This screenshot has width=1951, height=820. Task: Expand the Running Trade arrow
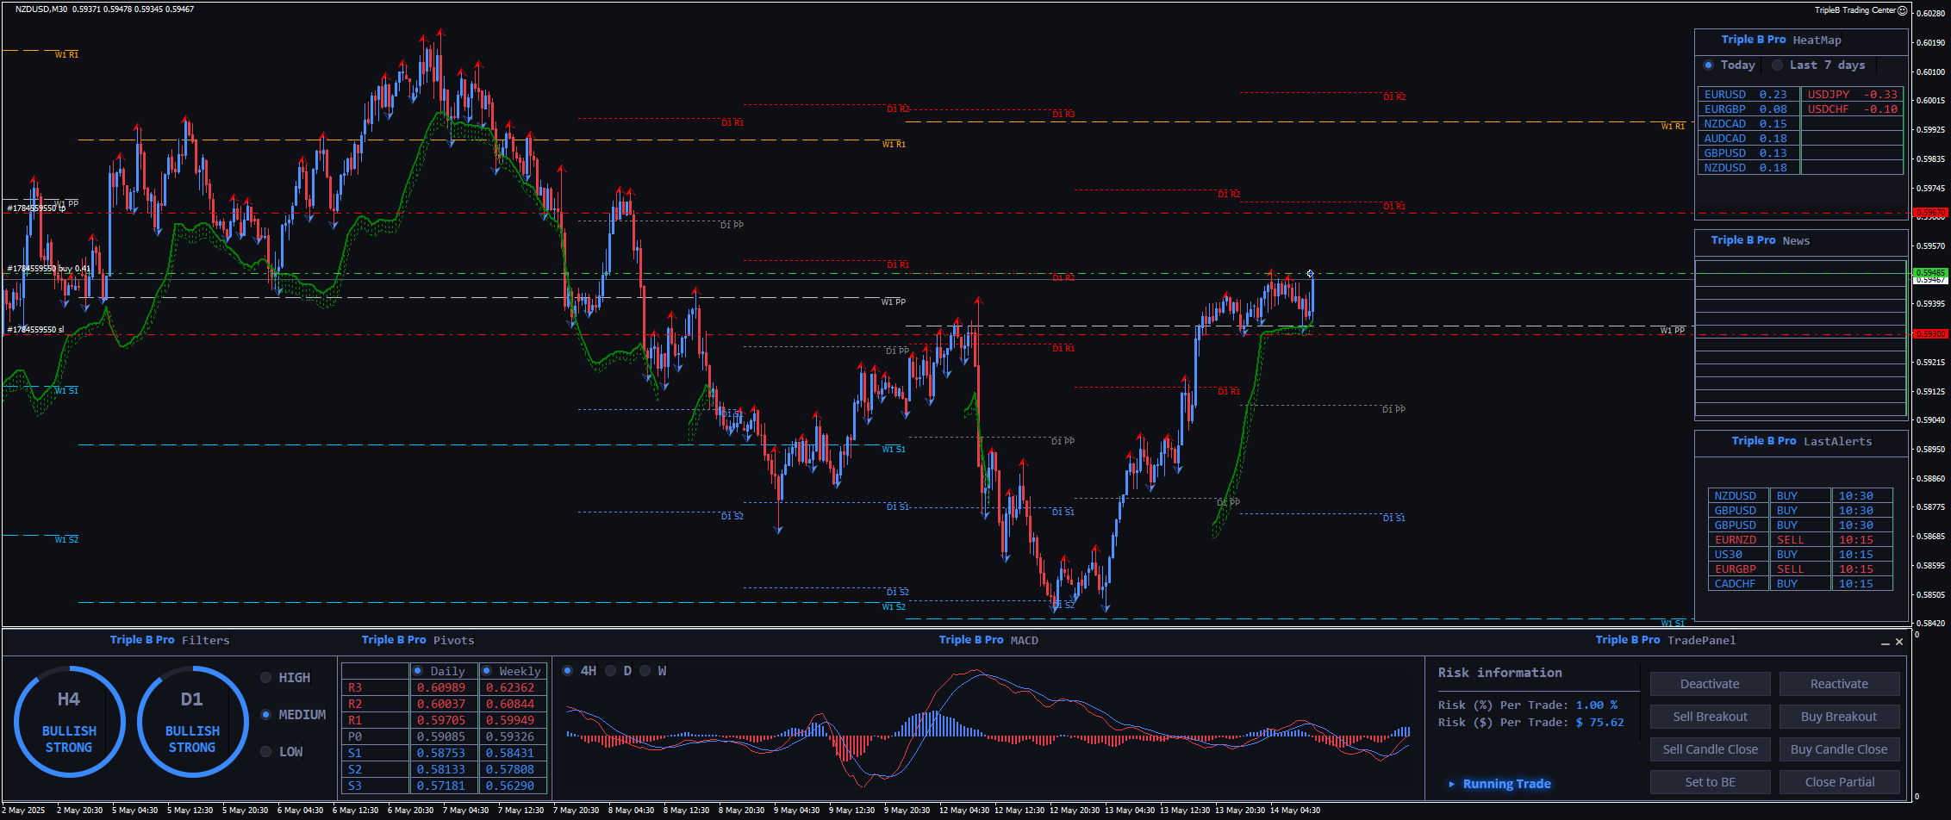coord(1452,784)
